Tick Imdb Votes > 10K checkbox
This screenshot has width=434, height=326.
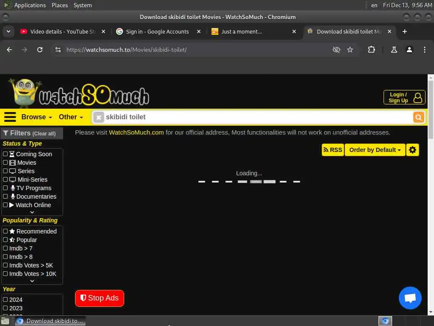[5, 274]
